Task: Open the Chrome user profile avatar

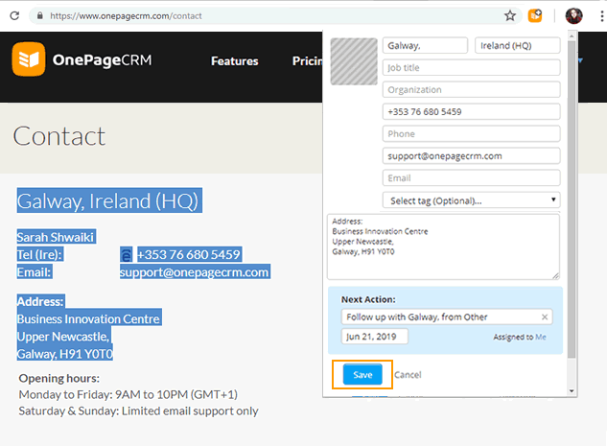Action: (573, 16)
